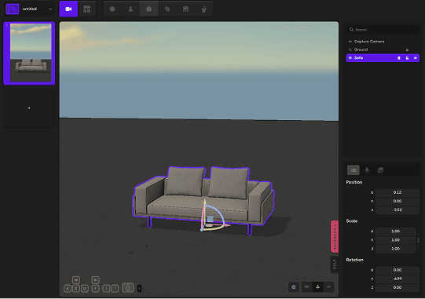Open the materials properties tab
The image size is (425, 299).
coord(380,170)
